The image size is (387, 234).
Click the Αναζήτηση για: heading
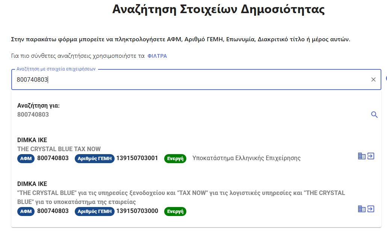point(38,106)
